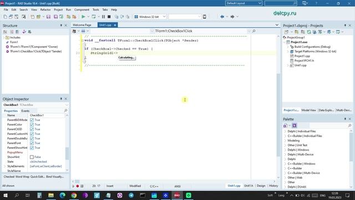Switch to Events tab in Object Inspector
Screen dimensions: 355x200
tap(26, 111)
